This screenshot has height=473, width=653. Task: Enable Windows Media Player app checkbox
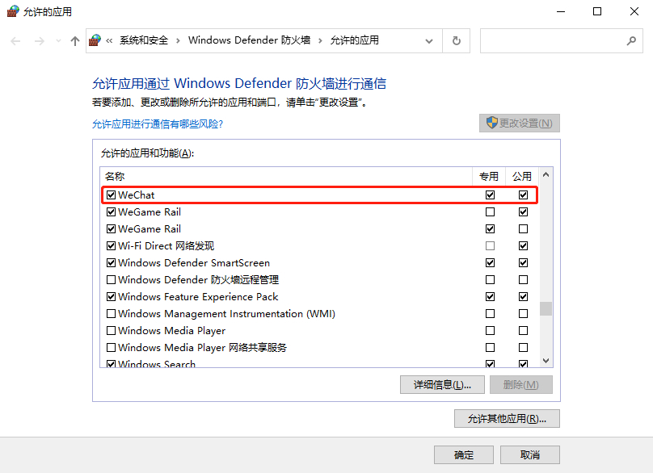pos(111,331)
